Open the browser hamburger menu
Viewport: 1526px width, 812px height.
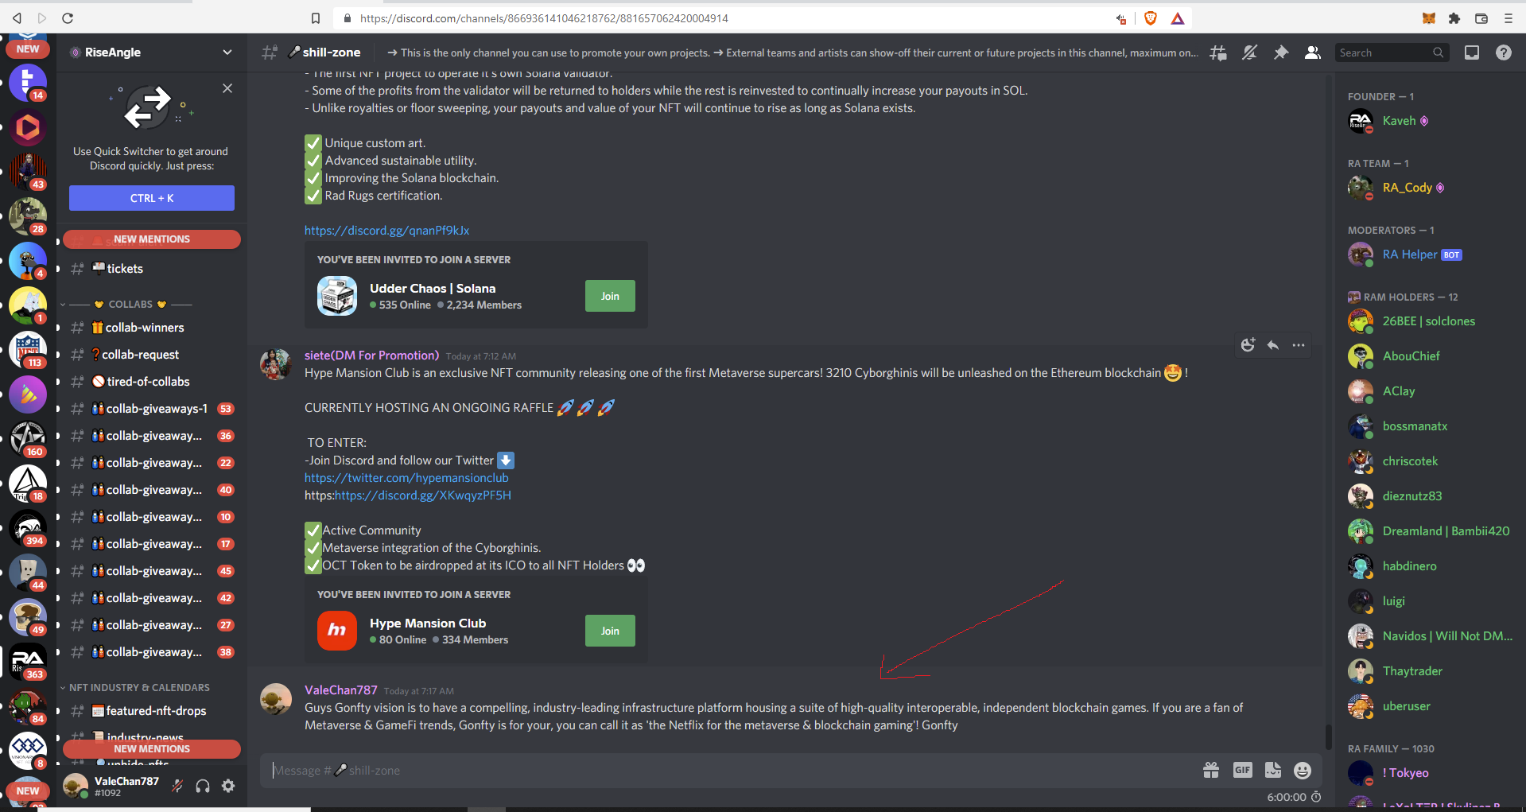click(x=1508, y=18)
